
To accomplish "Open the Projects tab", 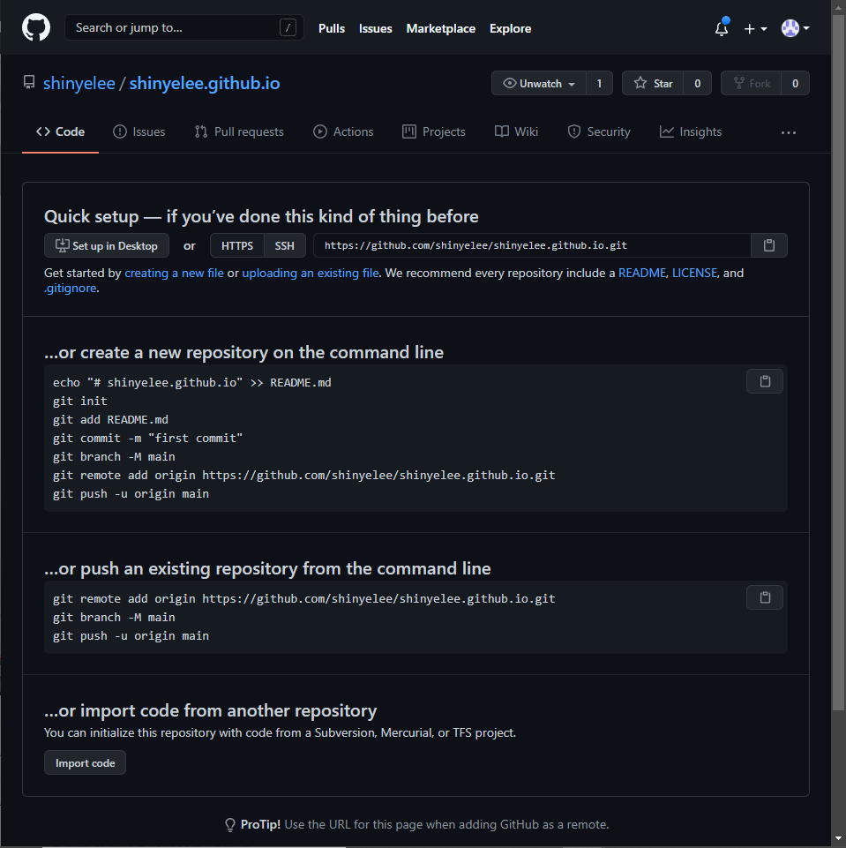I will coord(434,132).
